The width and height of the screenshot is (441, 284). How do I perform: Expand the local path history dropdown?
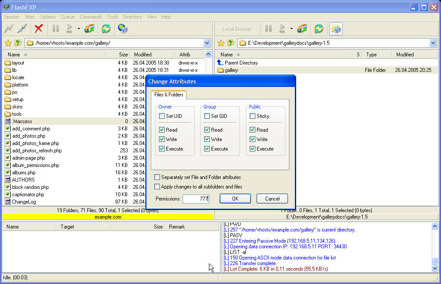433,43
